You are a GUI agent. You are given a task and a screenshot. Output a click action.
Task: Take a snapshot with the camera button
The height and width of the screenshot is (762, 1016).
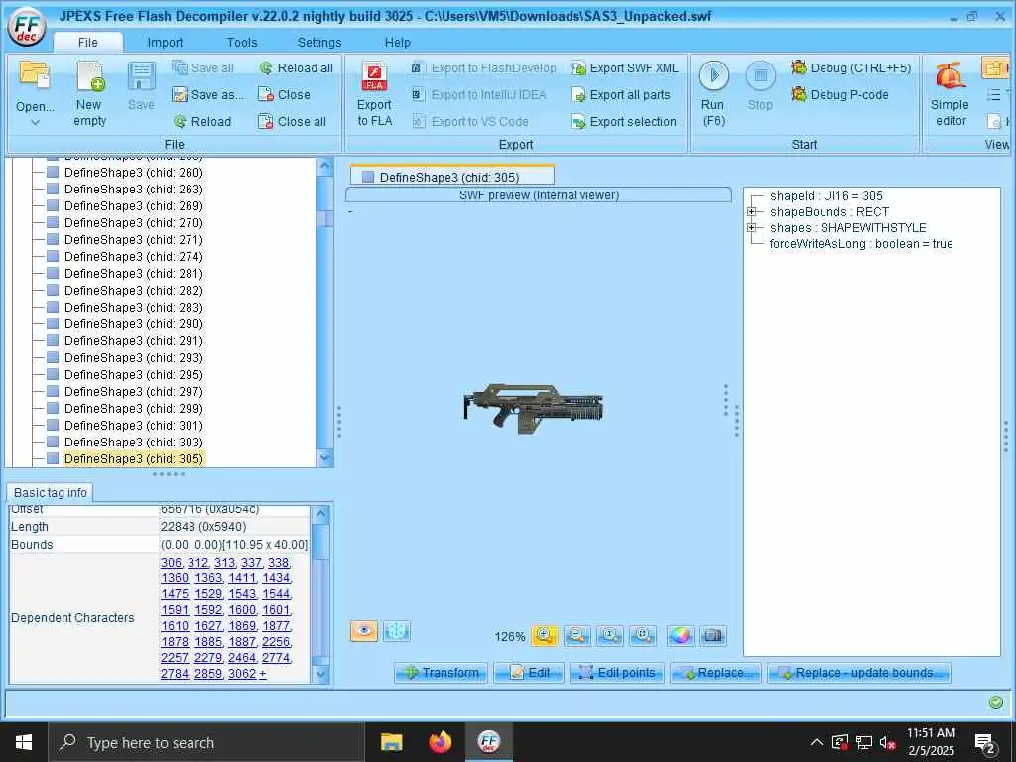pos(713,636)
